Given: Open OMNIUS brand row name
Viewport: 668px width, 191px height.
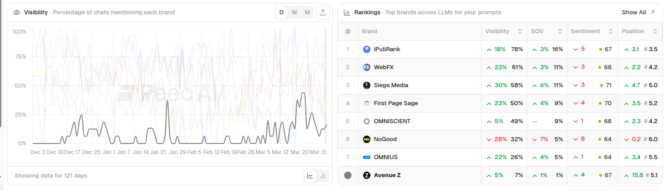Looking at the screenshot, I should pos(386,157).
